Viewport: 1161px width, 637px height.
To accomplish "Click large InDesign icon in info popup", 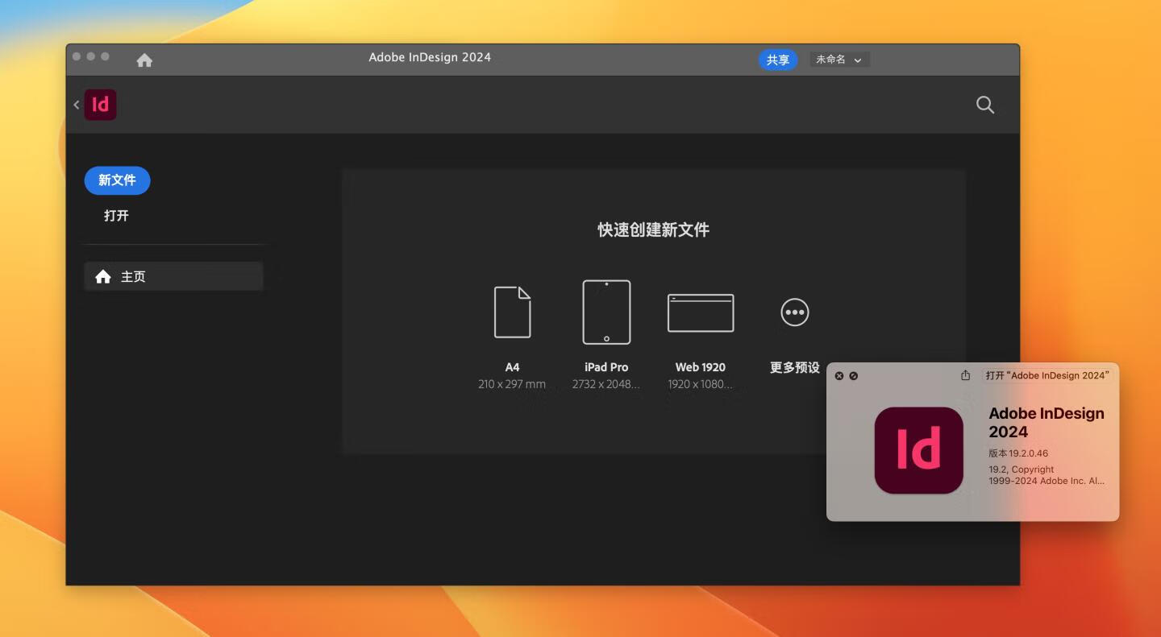I will (919, 450).
